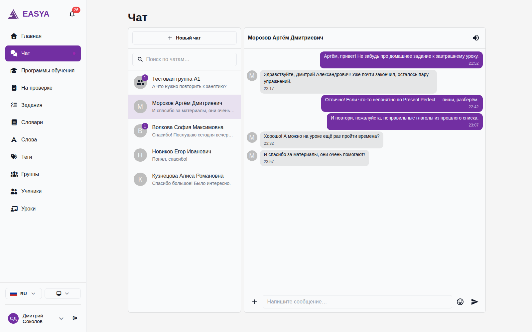Navigate to Задания
Viewport: 532px width, 332px height.
43,105
